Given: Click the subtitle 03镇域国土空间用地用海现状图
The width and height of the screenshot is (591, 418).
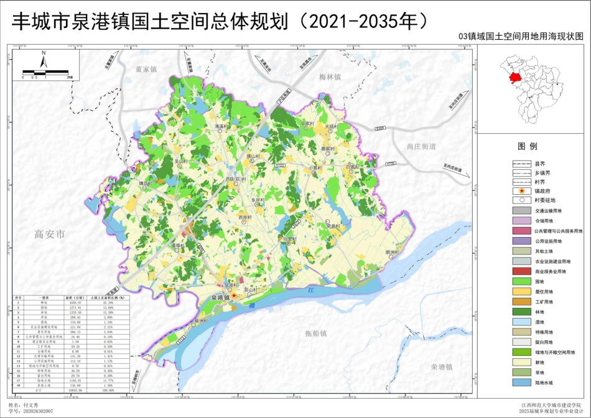Looking at the screenshot, I should (x=523, y=34).
